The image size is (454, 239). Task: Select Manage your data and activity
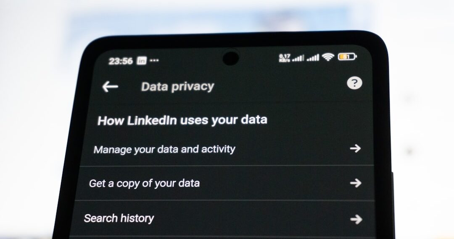[226, 149]
